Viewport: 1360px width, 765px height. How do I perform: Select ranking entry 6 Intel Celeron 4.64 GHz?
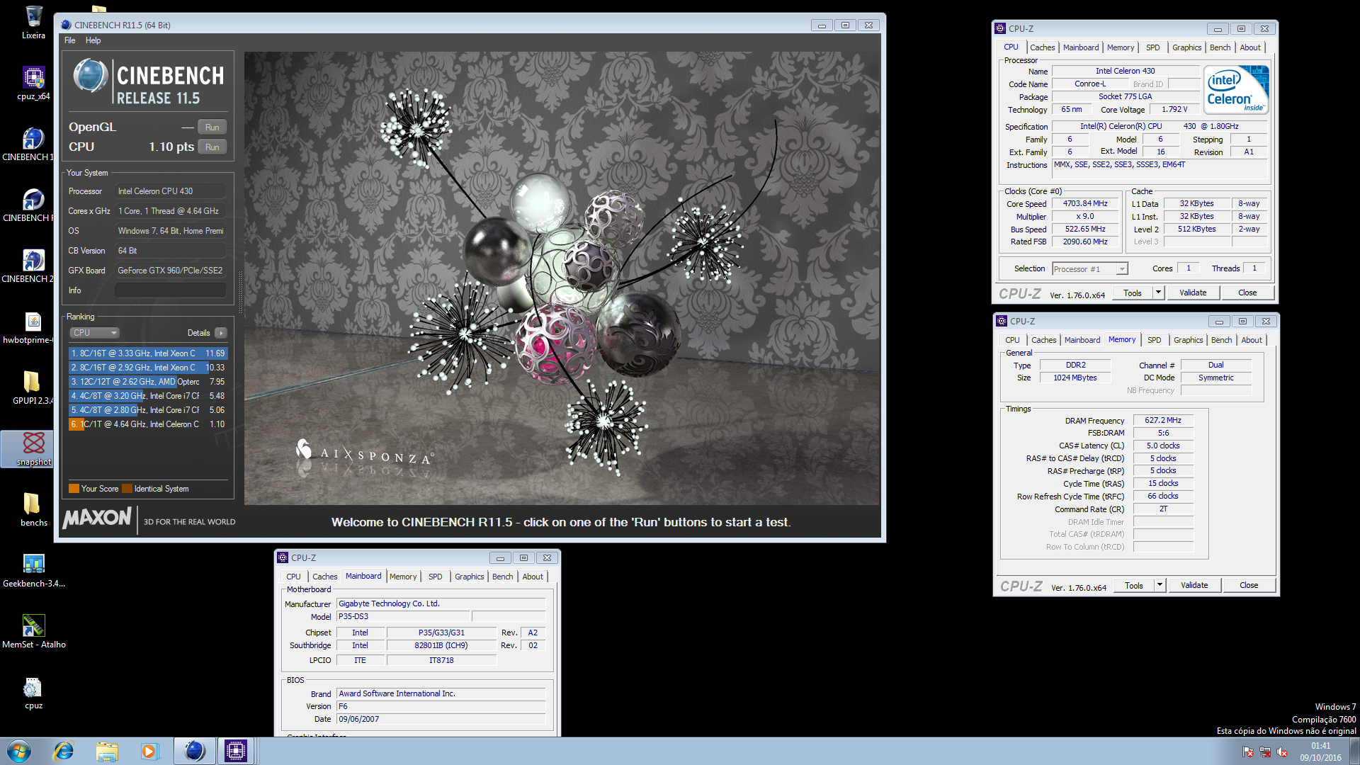click(x=148, y=424)
